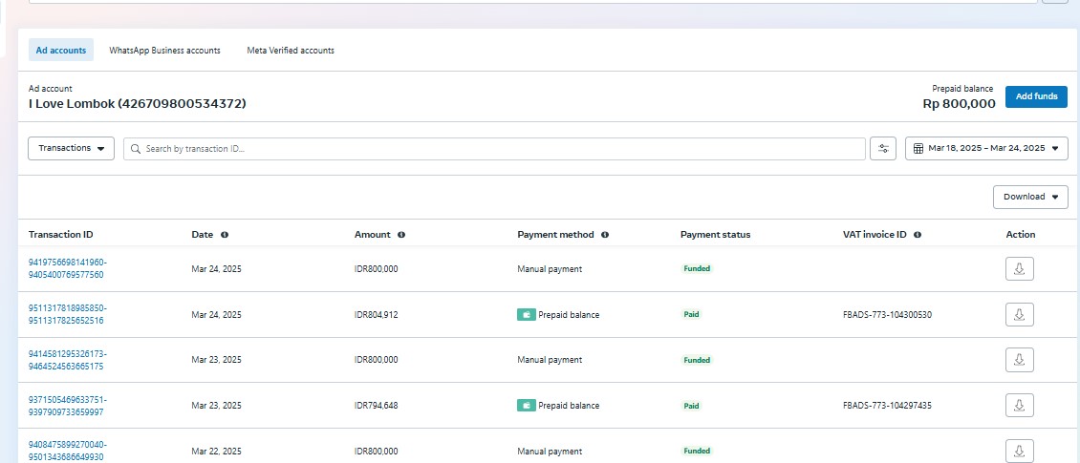The width and height of the screenshot is (1080, 463).
Task: Show info for VAT invoice ID column
Action: [918, 235]
